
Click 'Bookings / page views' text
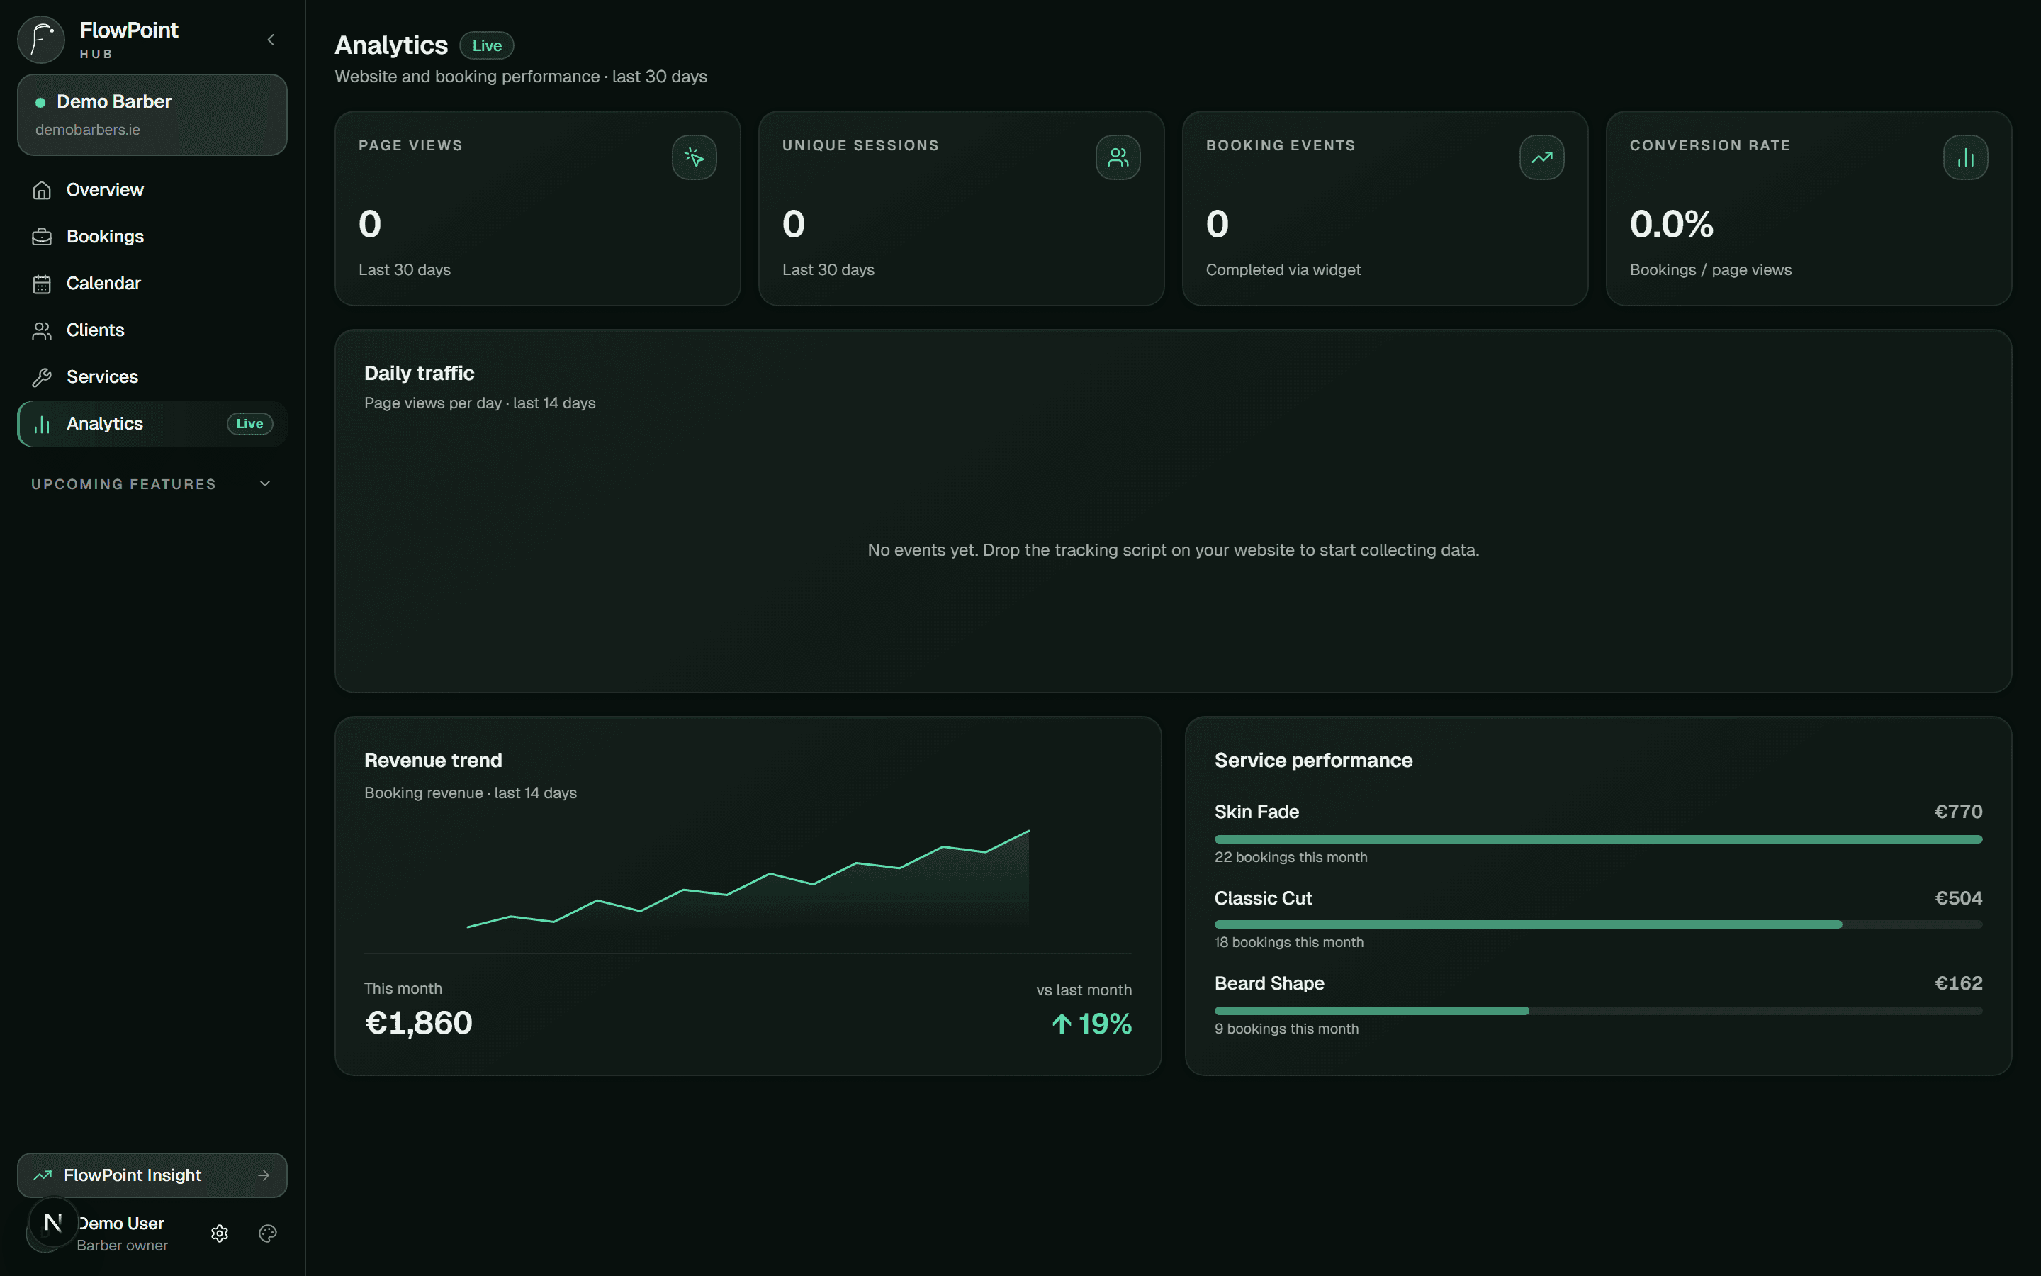tap(1710, 270)
